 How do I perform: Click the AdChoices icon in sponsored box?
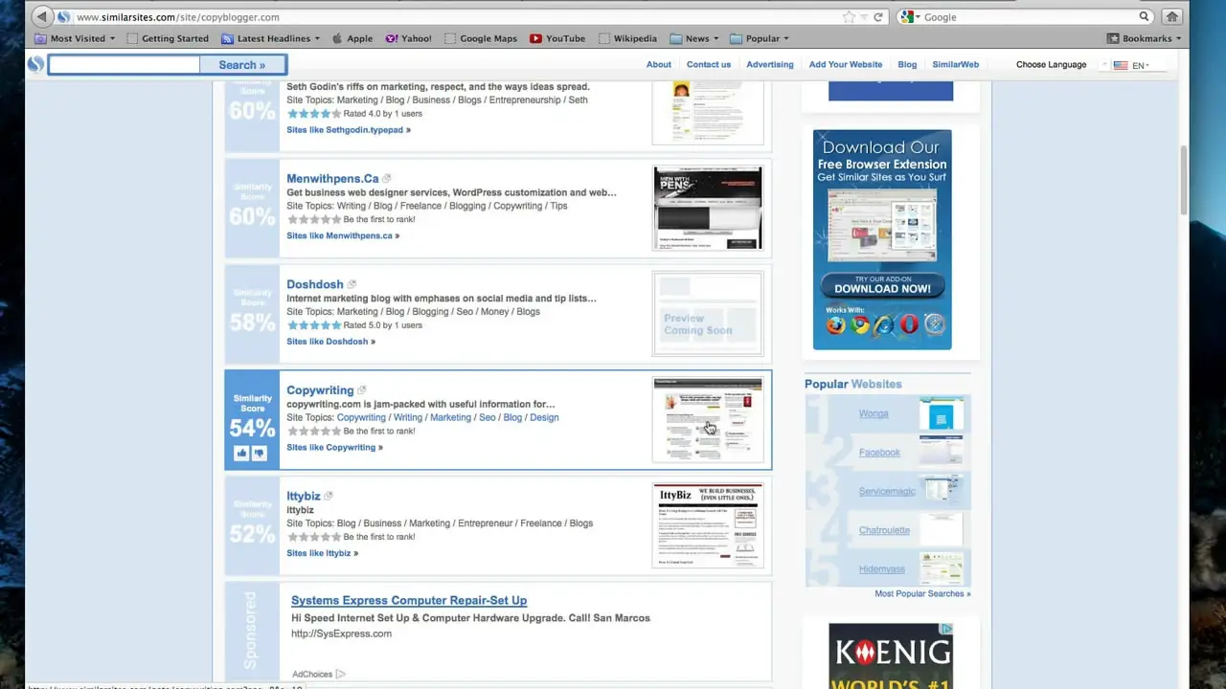(340, 674)
